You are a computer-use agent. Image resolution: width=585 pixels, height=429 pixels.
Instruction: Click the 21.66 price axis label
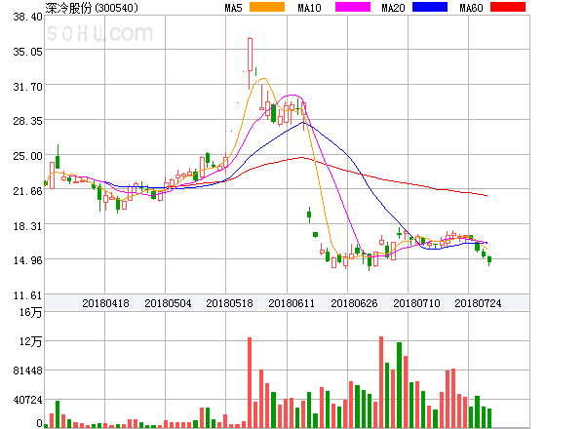pyautogui.click(x=27, y=191)
